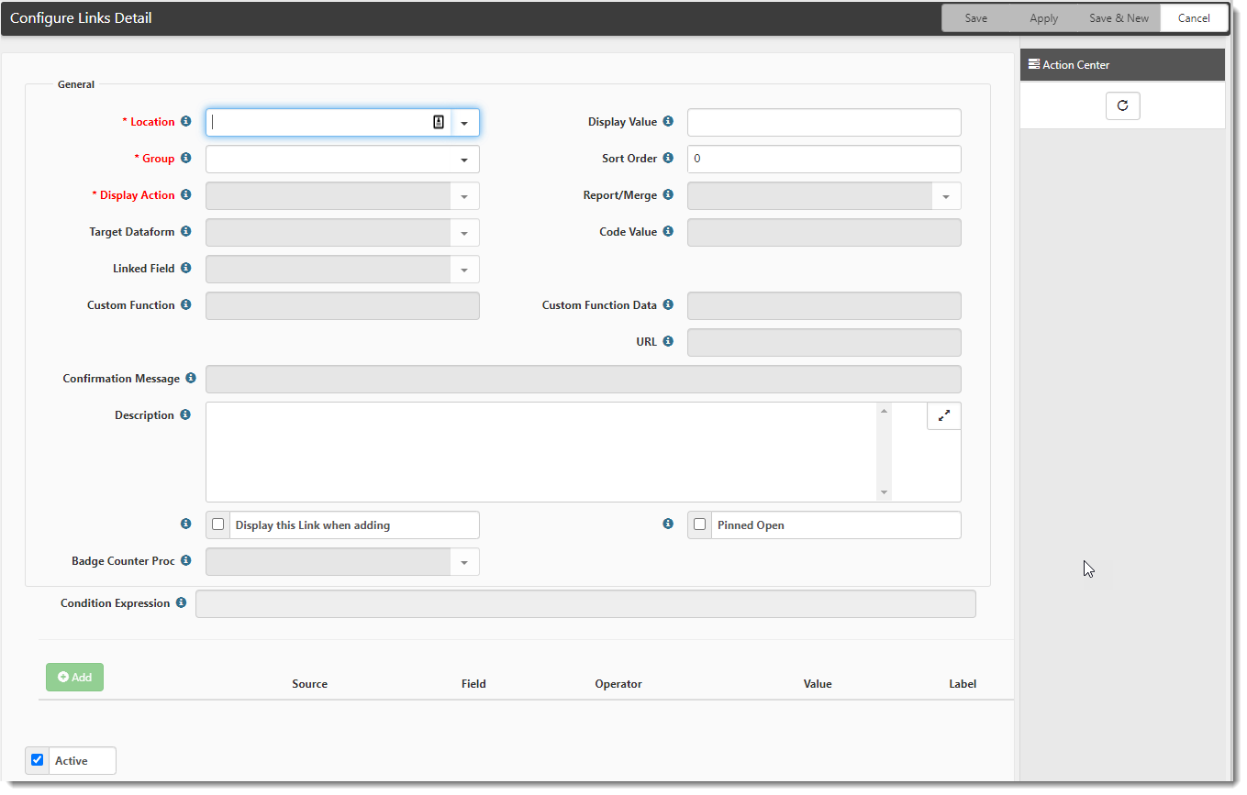1247x795 pixels.
Task: Enable the Display this Link when adding checkbox
Action: point(218,524)
